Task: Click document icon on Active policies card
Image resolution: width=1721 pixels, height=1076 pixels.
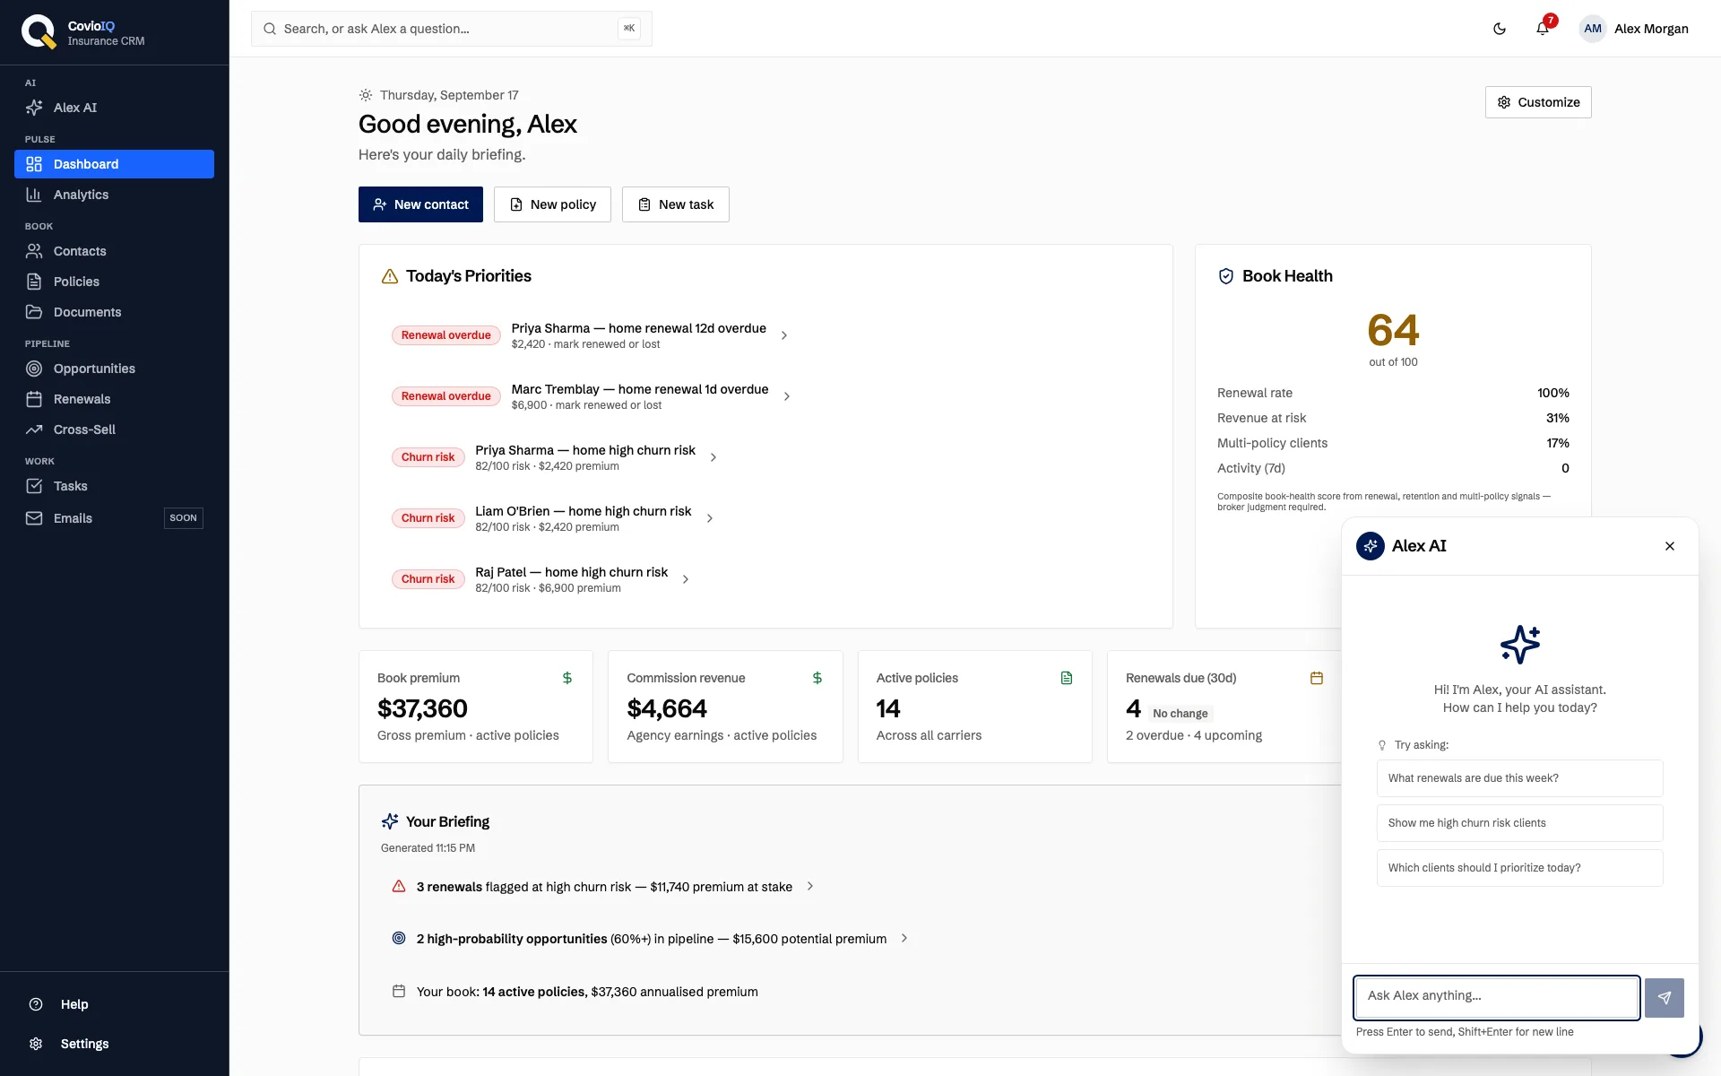Action: tap(1067, 678)
